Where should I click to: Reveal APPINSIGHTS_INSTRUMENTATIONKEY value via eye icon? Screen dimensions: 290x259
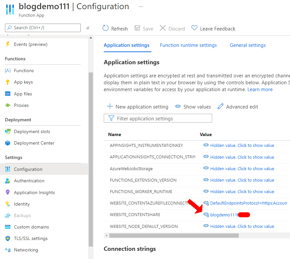[206, 145]
